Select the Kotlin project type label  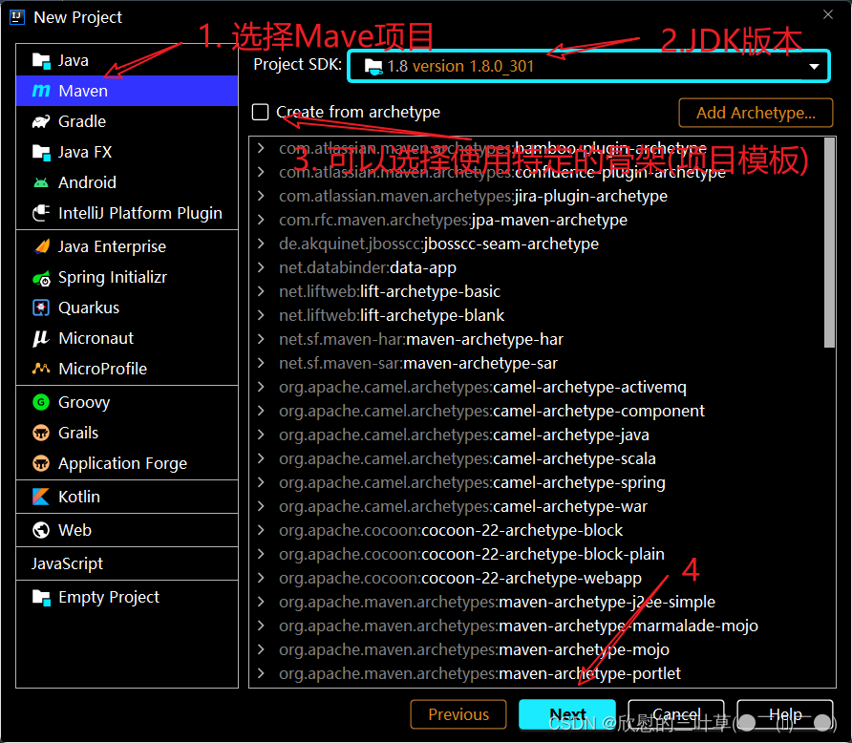79,497
